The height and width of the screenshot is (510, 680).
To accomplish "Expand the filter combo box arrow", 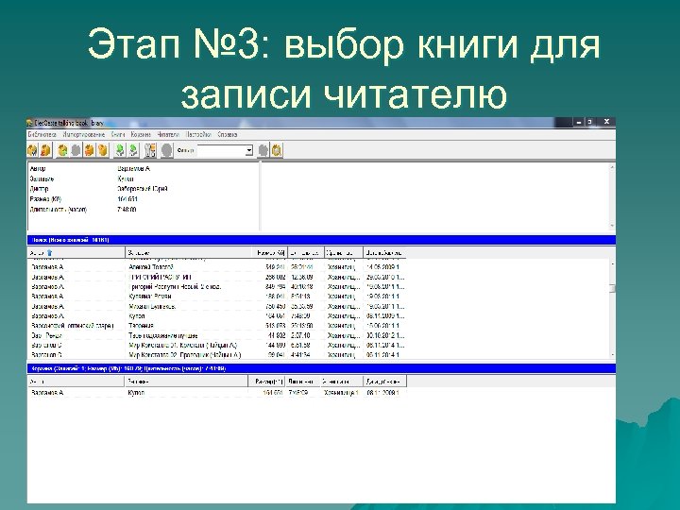I will [x=249, y=150].
